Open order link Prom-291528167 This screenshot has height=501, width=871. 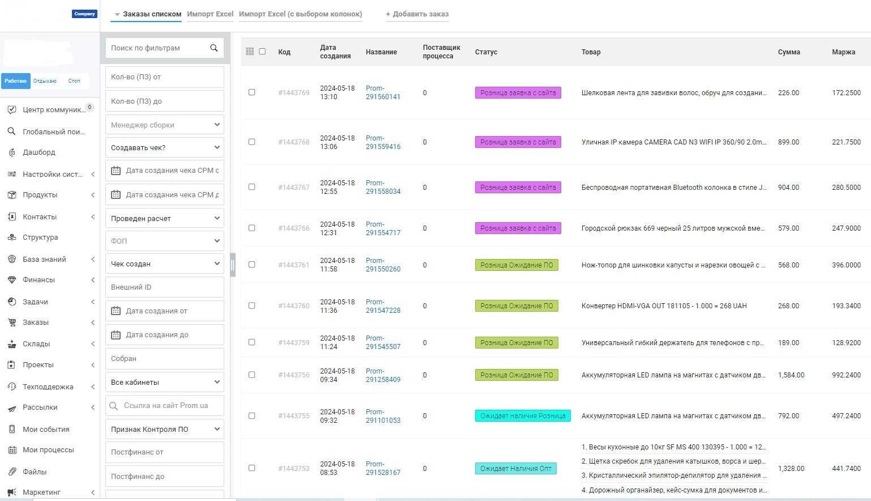(383, 468)
